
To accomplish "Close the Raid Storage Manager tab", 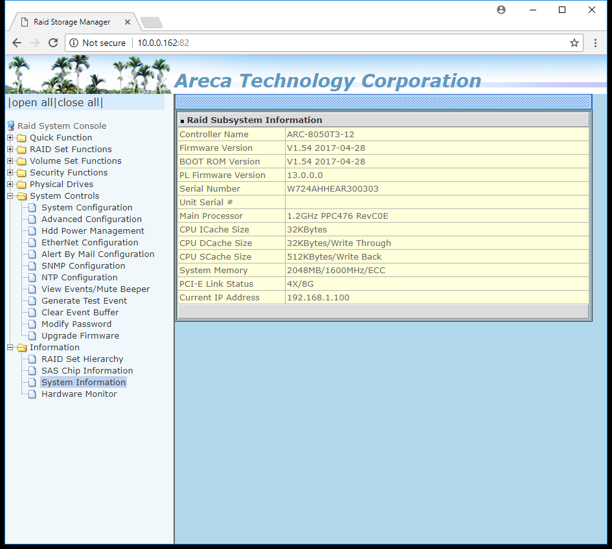I will coord(127,22).
